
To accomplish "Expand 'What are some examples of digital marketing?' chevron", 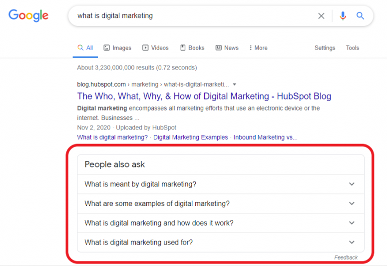I will pos(352,203).
